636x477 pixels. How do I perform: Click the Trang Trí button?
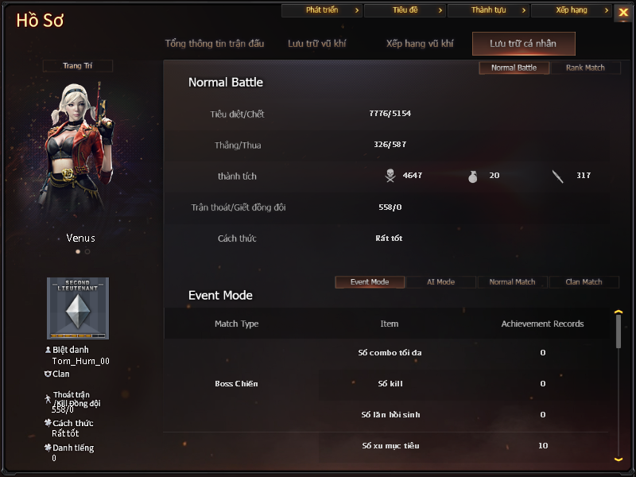(77, 66)
